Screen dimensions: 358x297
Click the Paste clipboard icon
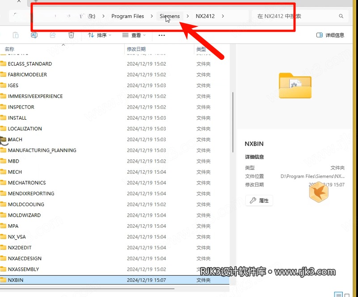(x=16, y=35)
